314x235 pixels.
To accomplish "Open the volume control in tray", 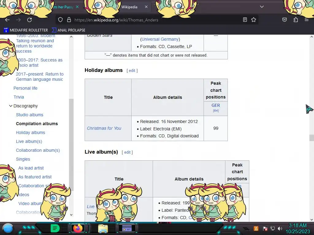I will (280, 228).
